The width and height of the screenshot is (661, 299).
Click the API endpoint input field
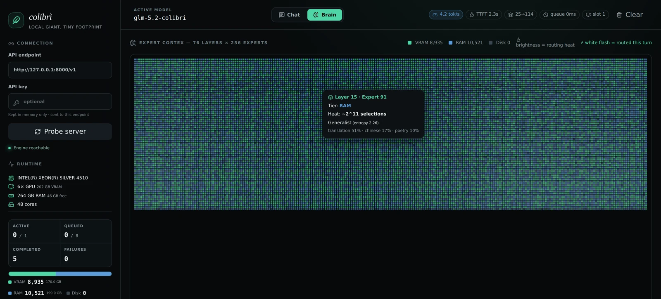(60, 70)
